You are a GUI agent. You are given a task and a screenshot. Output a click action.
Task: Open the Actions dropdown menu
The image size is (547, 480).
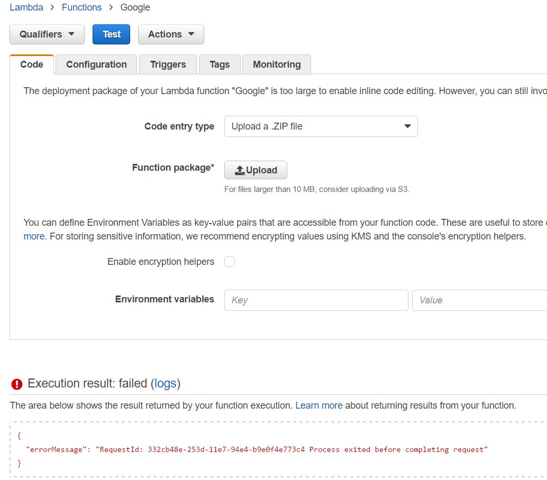[171, 34]
